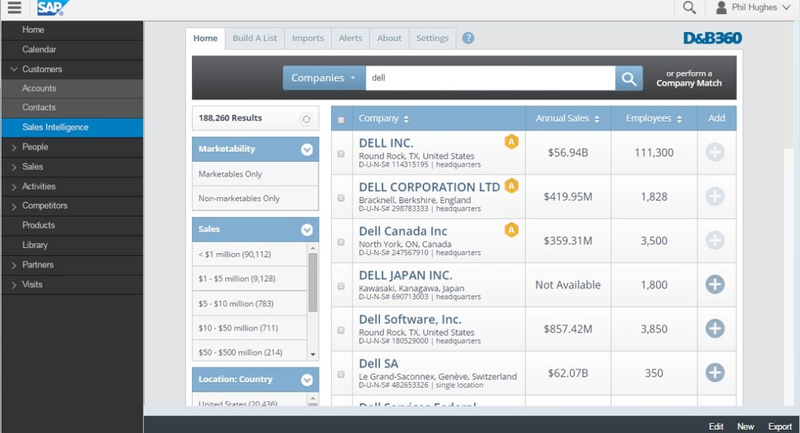Click the user avatar icon

(721, 8)
